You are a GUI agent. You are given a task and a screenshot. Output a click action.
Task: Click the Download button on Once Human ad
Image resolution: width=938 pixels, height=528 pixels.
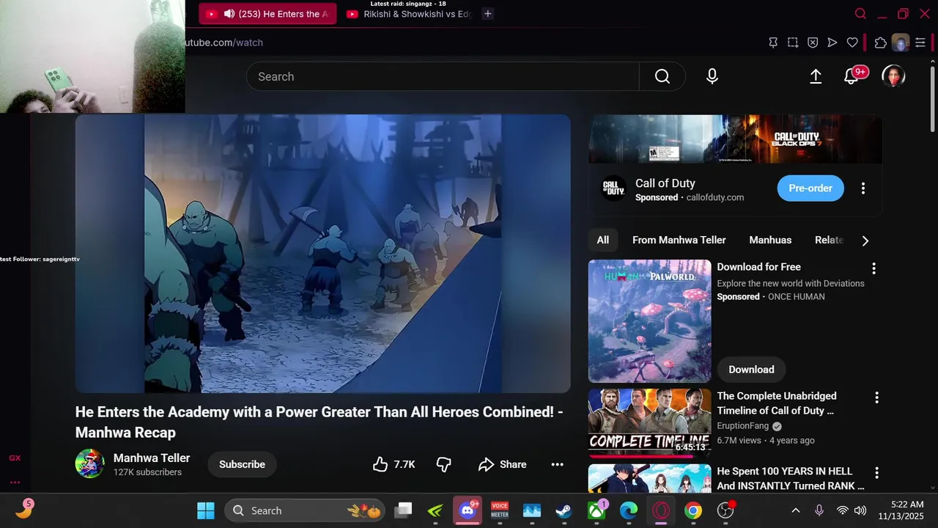tap(751, 370)
